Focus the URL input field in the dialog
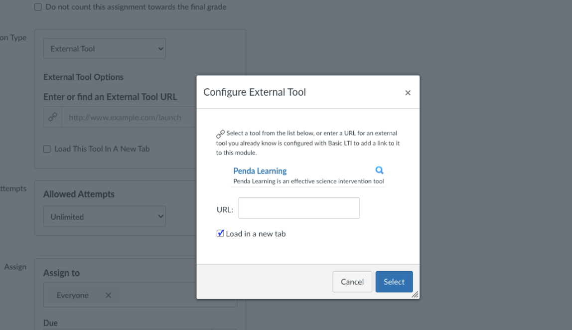Screen dimensions: 572x330 click(299, 208)
